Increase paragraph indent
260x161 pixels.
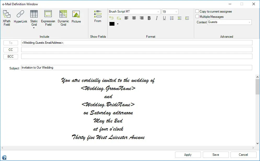pyautogui.click(x=180, y=18)
